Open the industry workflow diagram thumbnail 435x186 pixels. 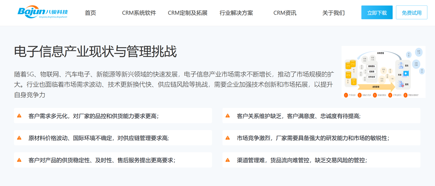[x=383, y=72]
